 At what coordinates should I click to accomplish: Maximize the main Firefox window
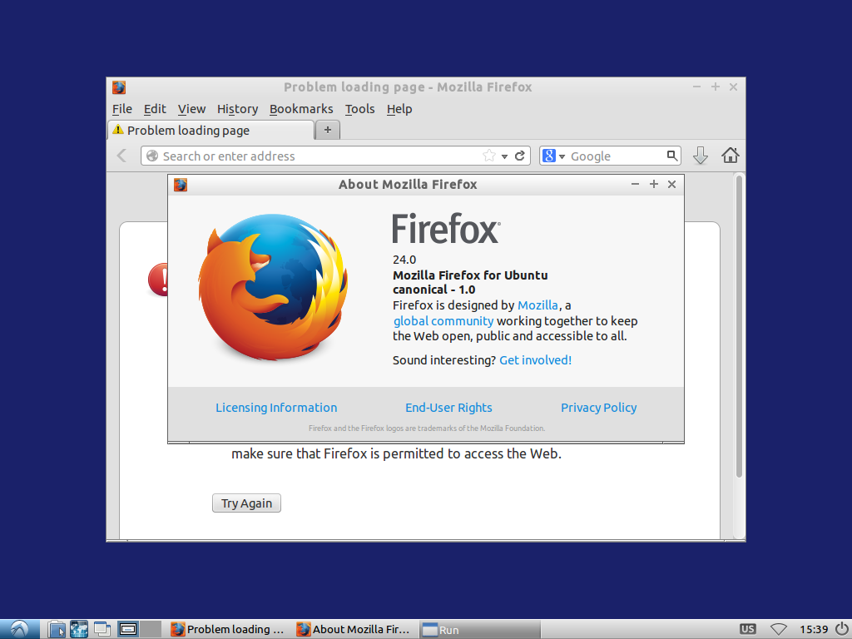(x=715, y=87)
